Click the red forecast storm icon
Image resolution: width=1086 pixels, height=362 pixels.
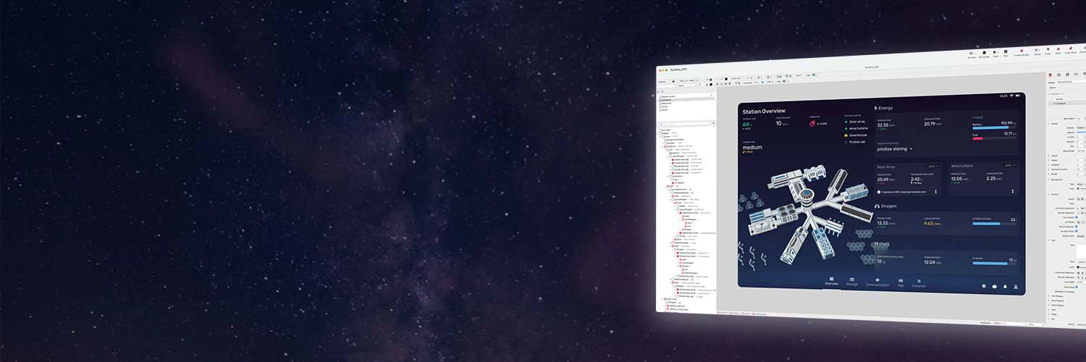pyautogui.click(x=812, y=124)
